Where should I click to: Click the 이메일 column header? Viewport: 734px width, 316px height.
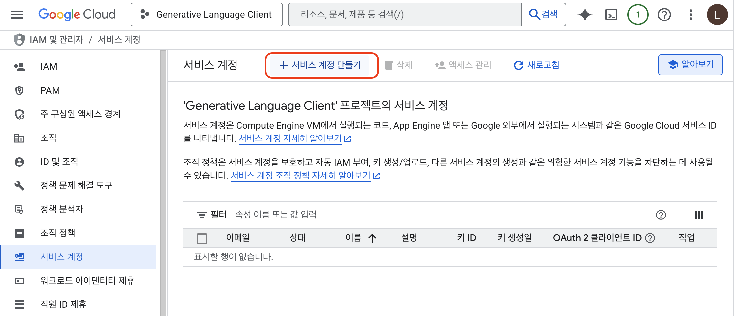[238, 238]
